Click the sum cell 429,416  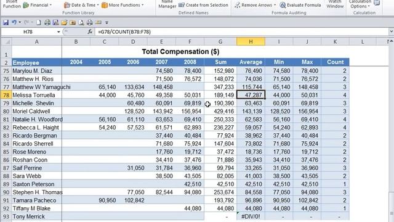[220, 111]
